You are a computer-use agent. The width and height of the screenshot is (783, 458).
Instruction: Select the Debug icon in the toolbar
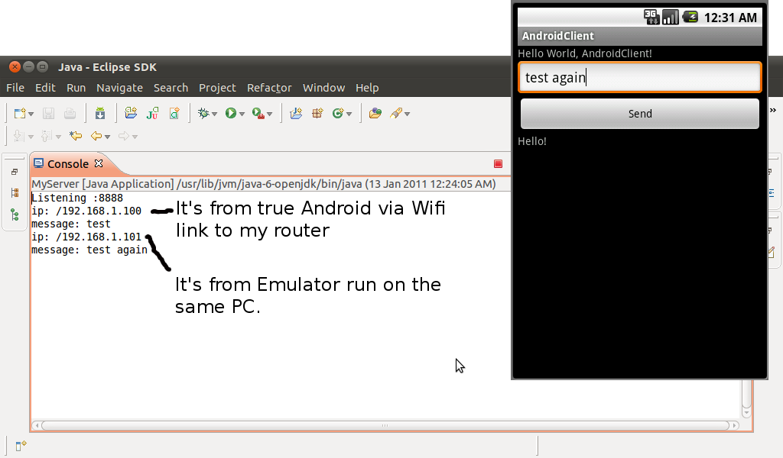point(203,112)
